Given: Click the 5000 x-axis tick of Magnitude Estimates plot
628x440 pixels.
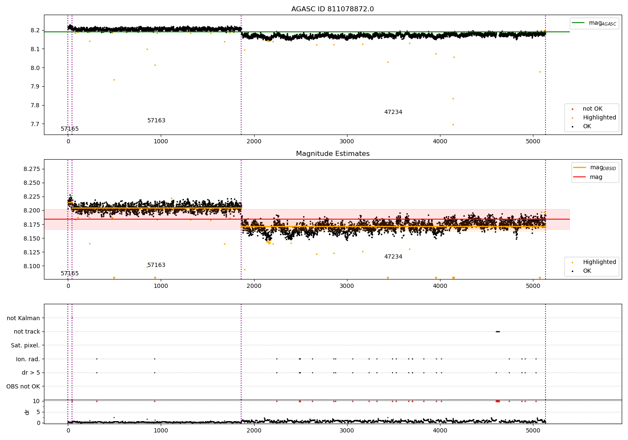Looking at the screenshot, I should 533,286.
